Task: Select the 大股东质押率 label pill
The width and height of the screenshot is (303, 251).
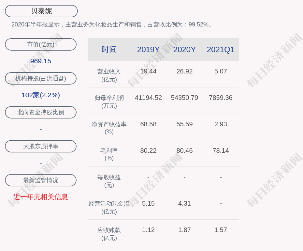Action: [x=41, y=146]
